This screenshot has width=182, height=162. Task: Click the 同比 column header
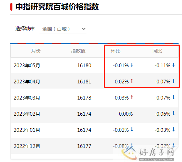(x=157, y=51)
